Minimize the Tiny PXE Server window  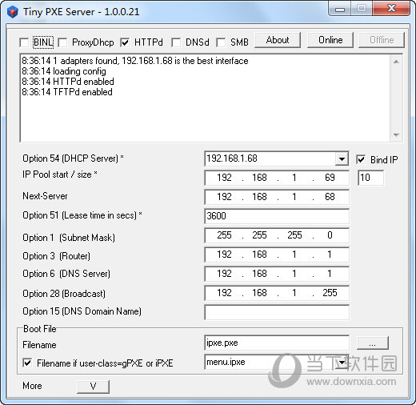[x=340, y=10]
